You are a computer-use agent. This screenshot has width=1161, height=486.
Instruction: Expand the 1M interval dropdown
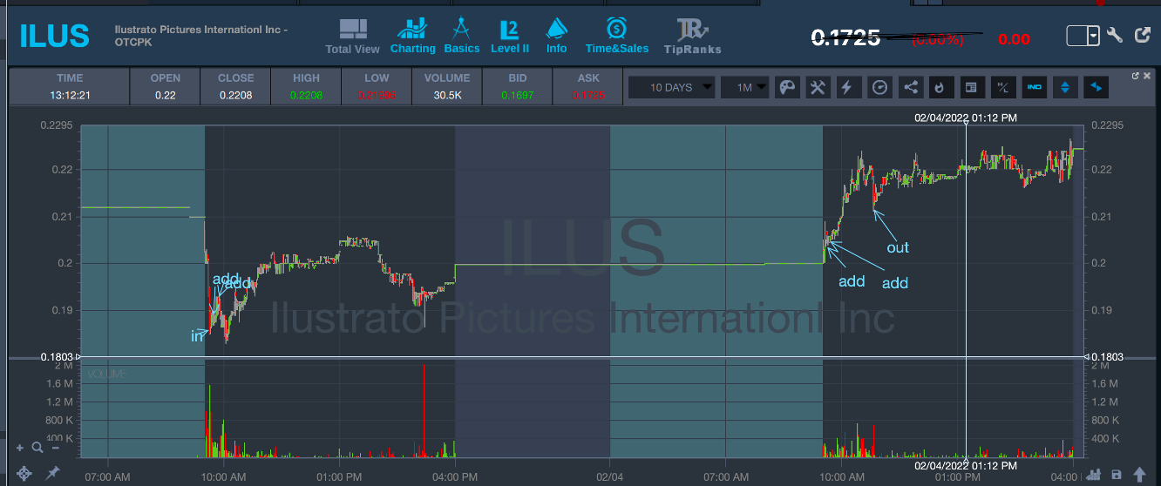(750, 87)
